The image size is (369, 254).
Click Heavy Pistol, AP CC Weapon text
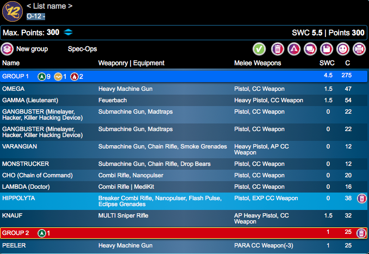(x=261, y=150)
